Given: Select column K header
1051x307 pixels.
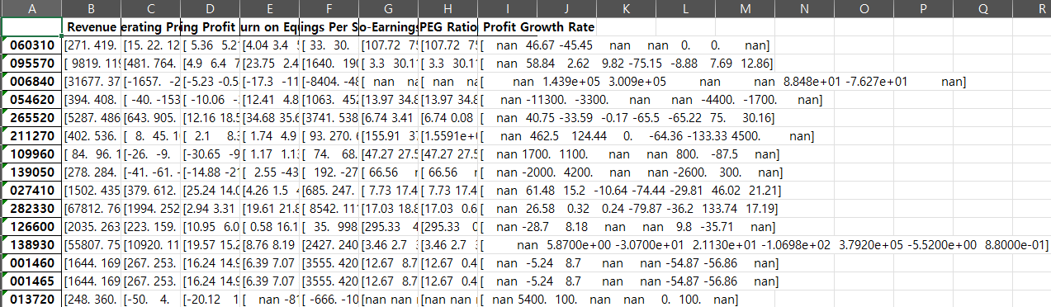Looking at the screenshot, I should pos(626,8).
